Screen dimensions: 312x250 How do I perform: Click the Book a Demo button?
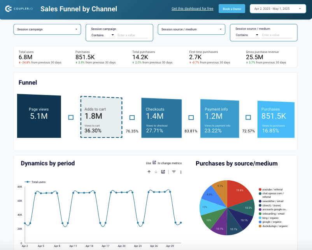click(232, 9)
